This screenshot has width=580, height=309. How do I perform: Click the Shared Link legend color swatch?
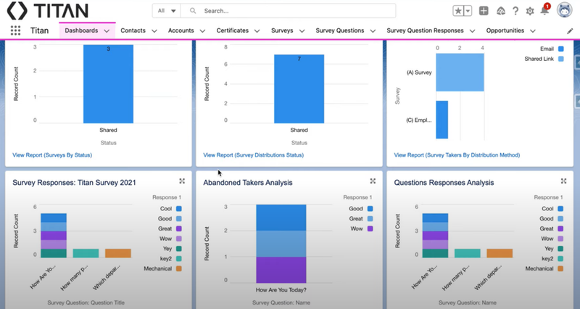tap(560, 59)
